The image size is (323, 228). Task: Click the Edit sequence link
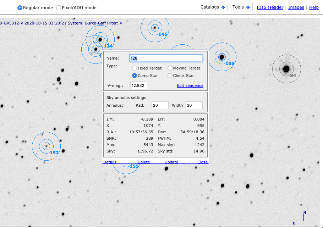pyautogui.click(x=190, y=85)
